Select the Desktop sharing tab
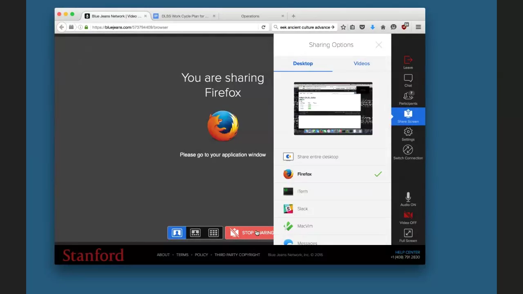523x294 pixels. [303, 63]
